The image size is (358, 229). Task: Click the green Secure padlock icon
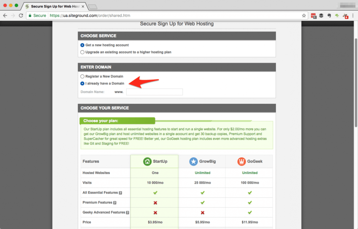(x=30, y=15)
